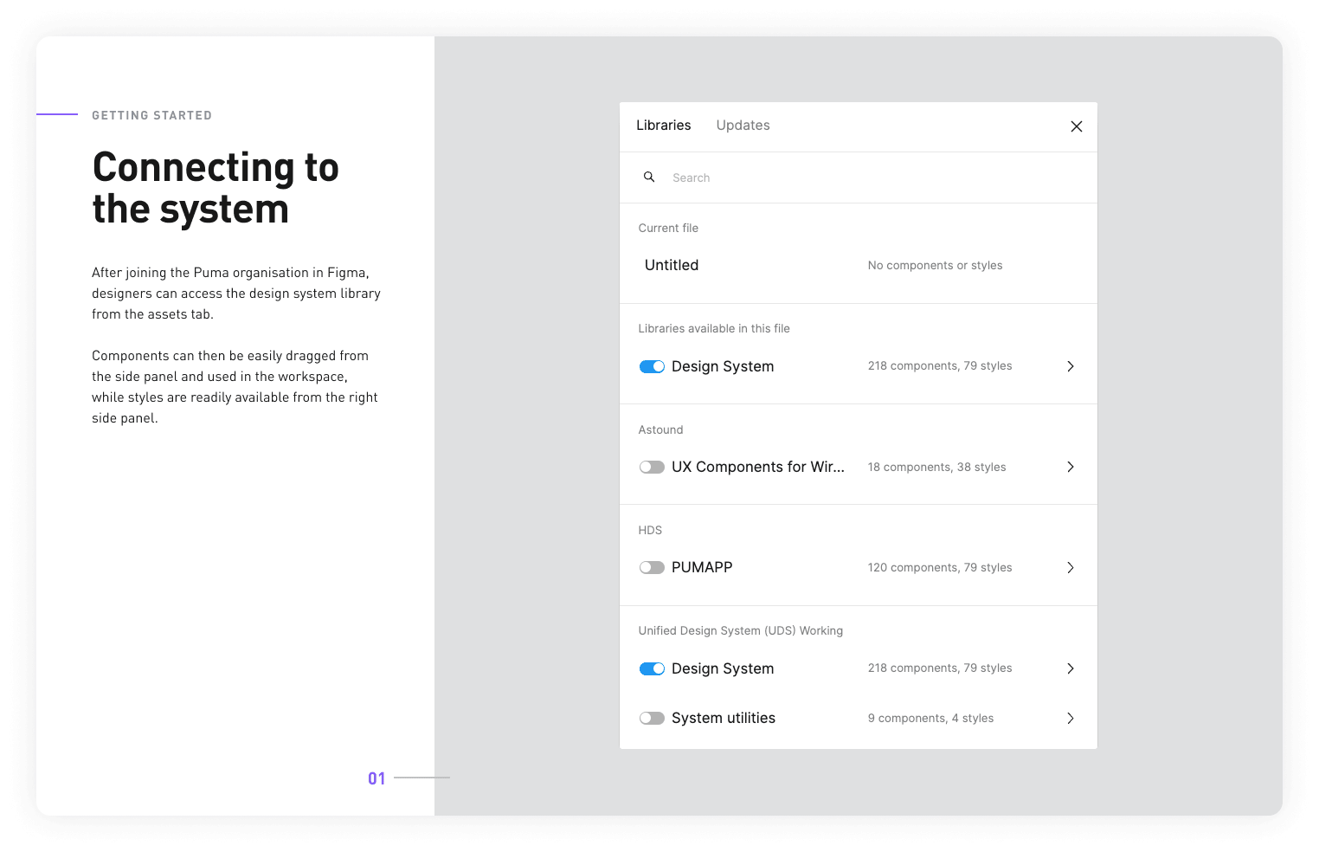Viewport: 1319px width, 852px height.
Task: Click the Untitled current file name
Action: tap(672, 265)
